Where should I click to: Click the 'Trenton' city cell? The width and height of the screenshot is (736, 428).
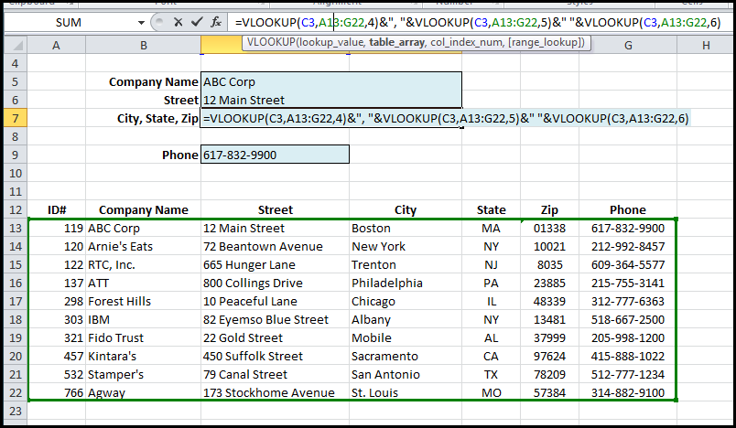pyautogui.click(x=406, y=265)
